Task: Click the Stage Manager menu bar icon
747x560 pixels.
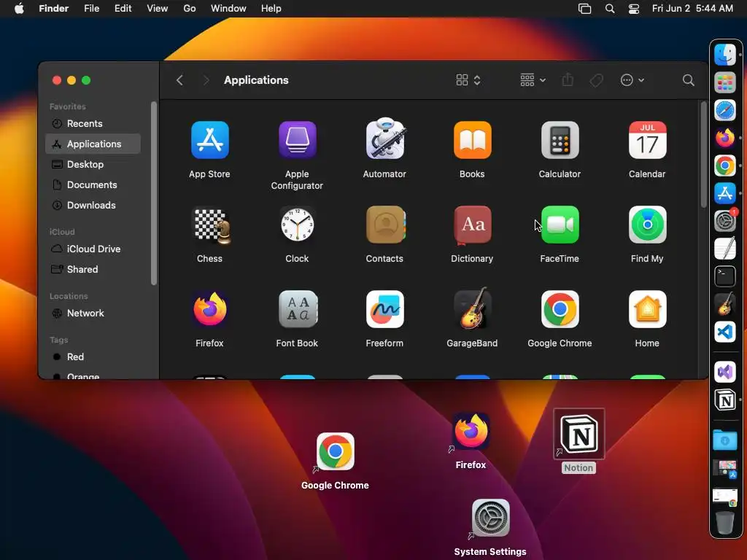Action: pos(584,9)
